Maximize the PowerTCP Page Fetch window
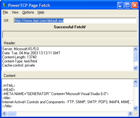The width and height of the screenshot is (140, 118). pyautogui.click(x=127, y=5)
